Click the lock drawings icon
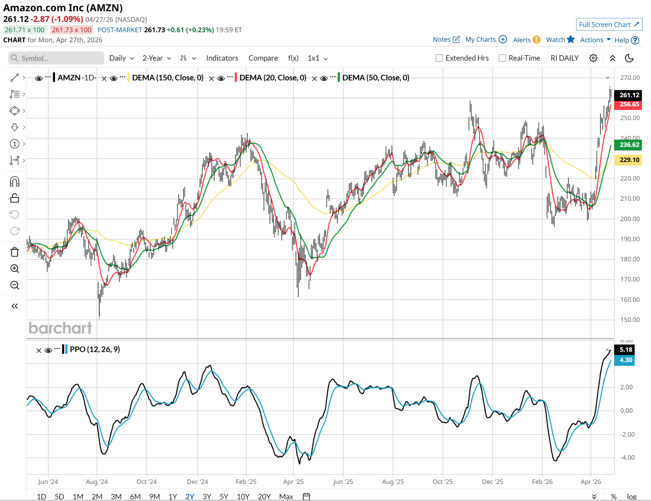Screen dimensions: 651x501 [x=15, y=198]
